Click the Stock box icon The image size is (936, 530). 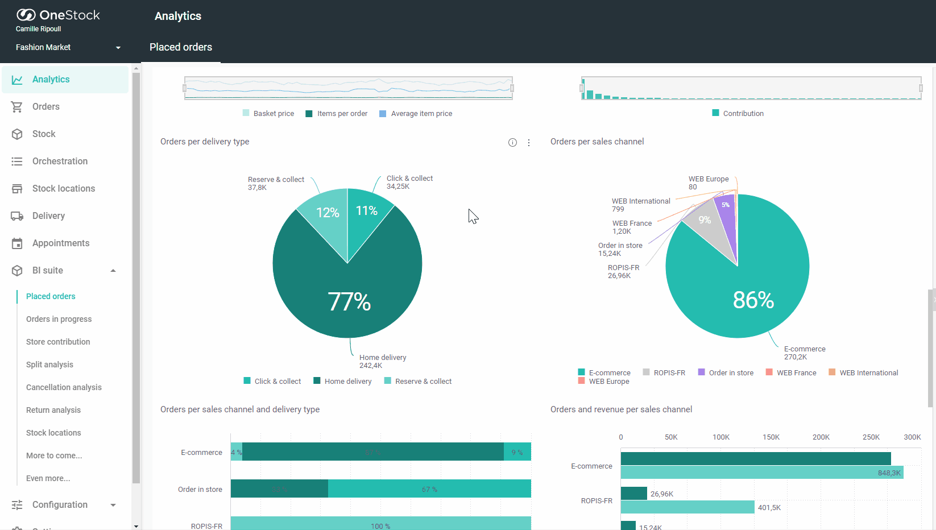17,134
